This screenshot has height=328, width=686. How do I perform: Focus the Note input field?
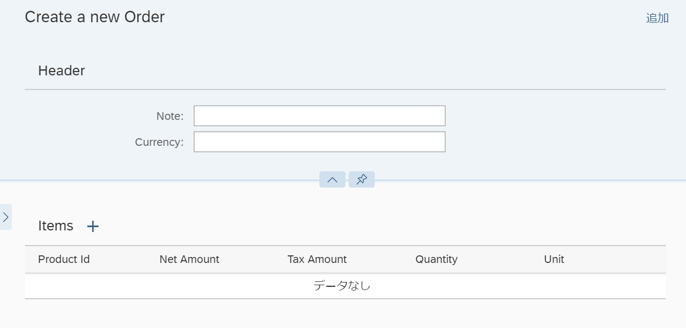pyautogui.click(x=319, y=116)
